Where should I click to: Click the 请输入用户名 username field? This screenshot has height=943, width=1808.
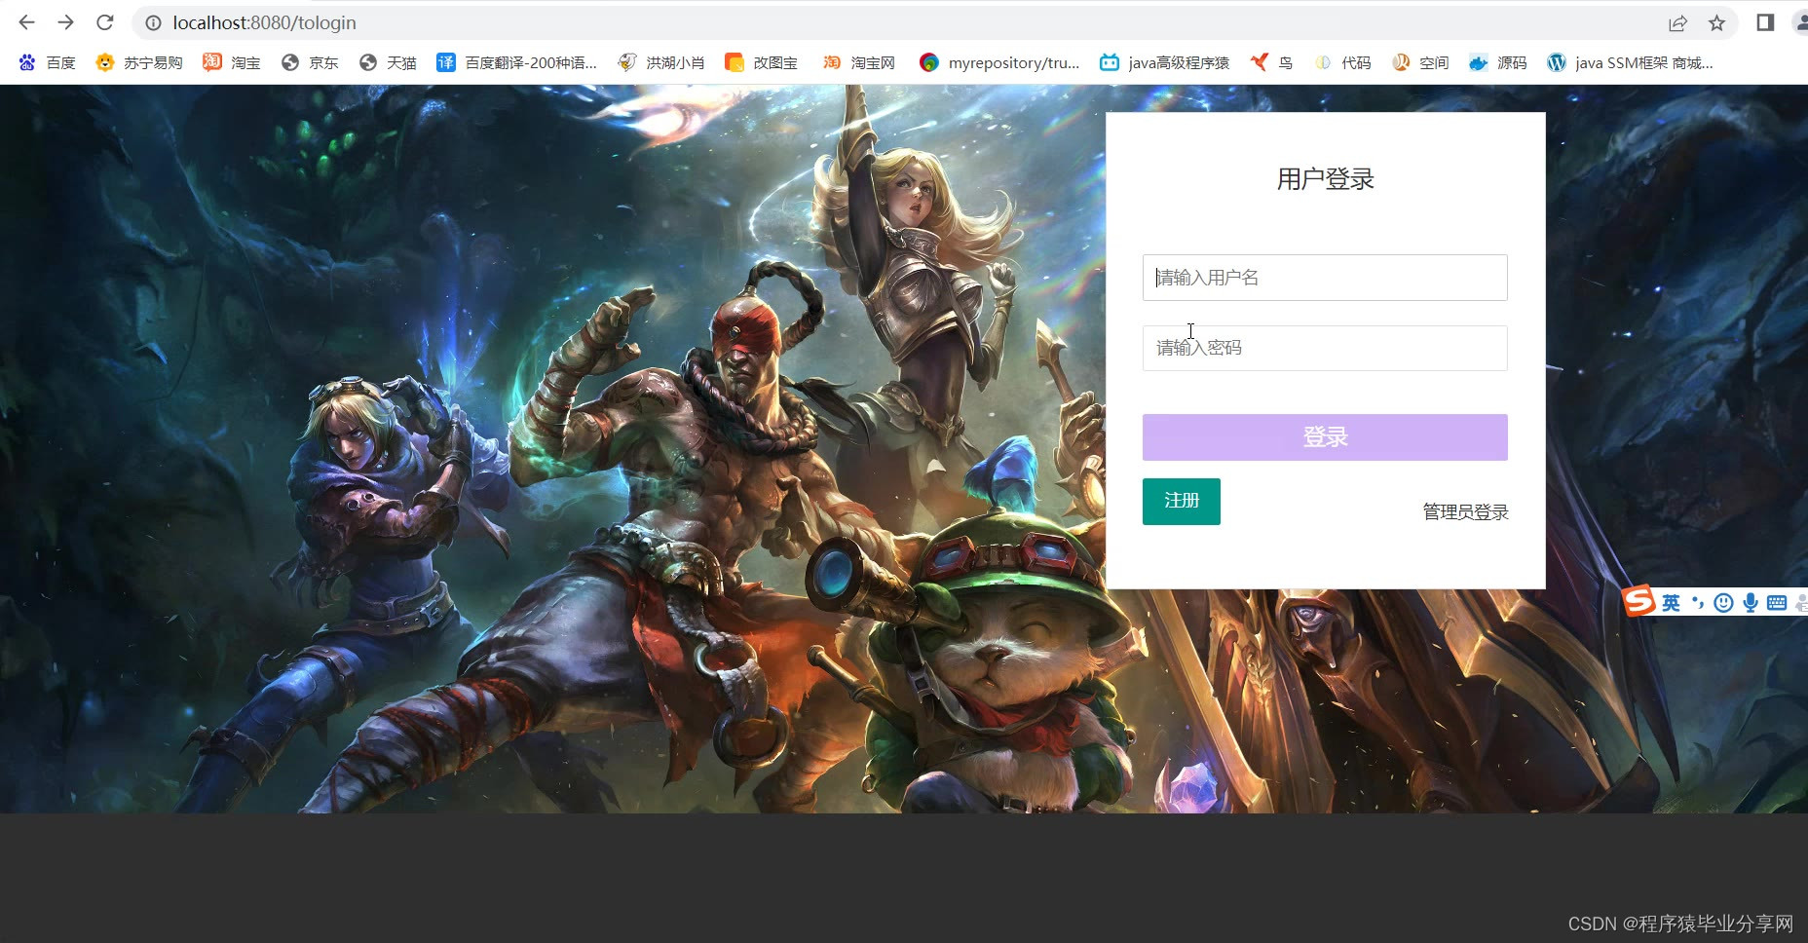click(x=1325, y=278)
